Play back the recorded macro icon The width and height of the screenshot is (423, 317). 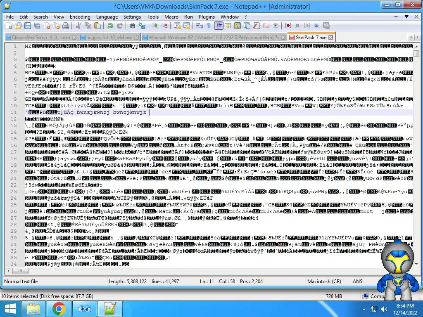307,26
